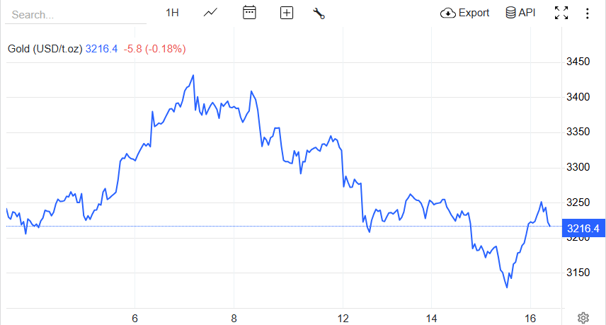Click the chart peak near 3430
The height and width of the screenshot is (325, 606).
pyautogui.click(x=193, y=75)
